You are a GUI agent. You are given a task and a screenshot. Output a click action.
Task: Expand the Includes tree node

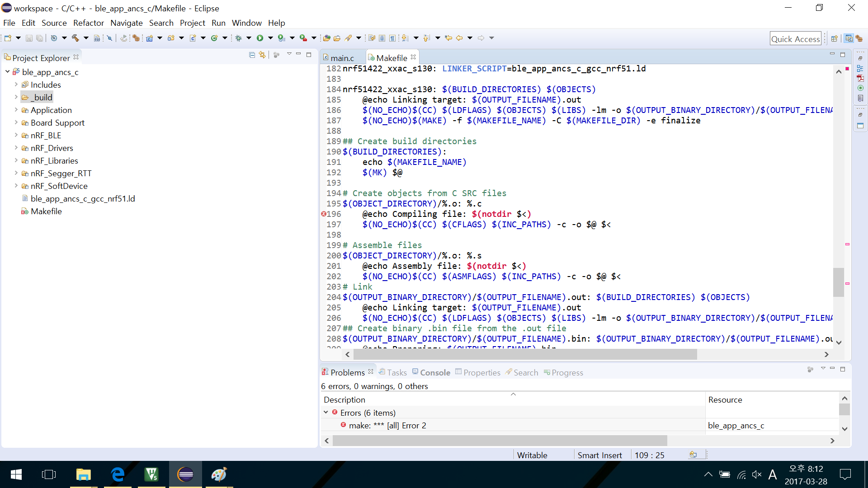[x=16, y=84]
